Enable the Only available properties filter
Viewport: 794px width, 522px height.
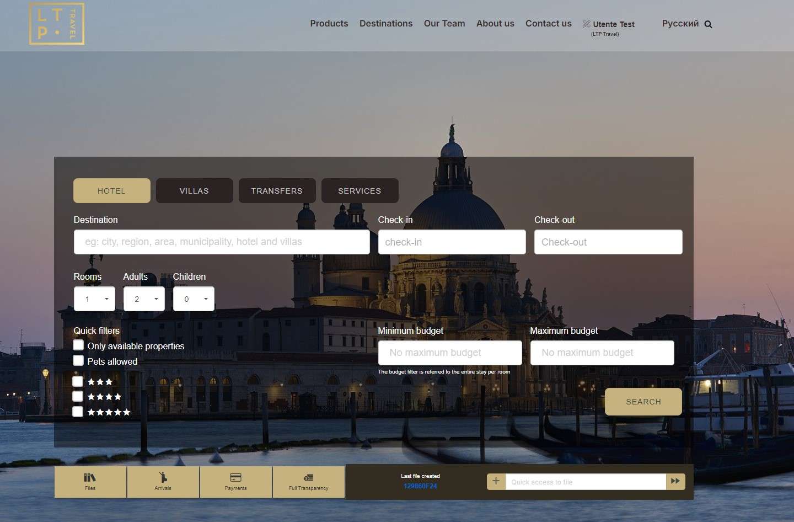78,345
